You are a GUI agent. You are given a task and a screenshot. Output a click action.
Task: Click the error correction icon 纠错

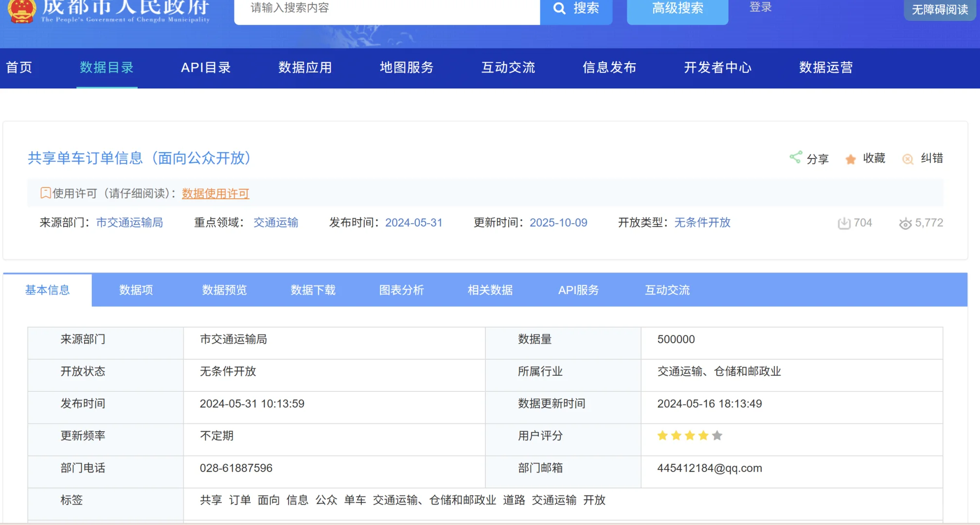point(908,159)
